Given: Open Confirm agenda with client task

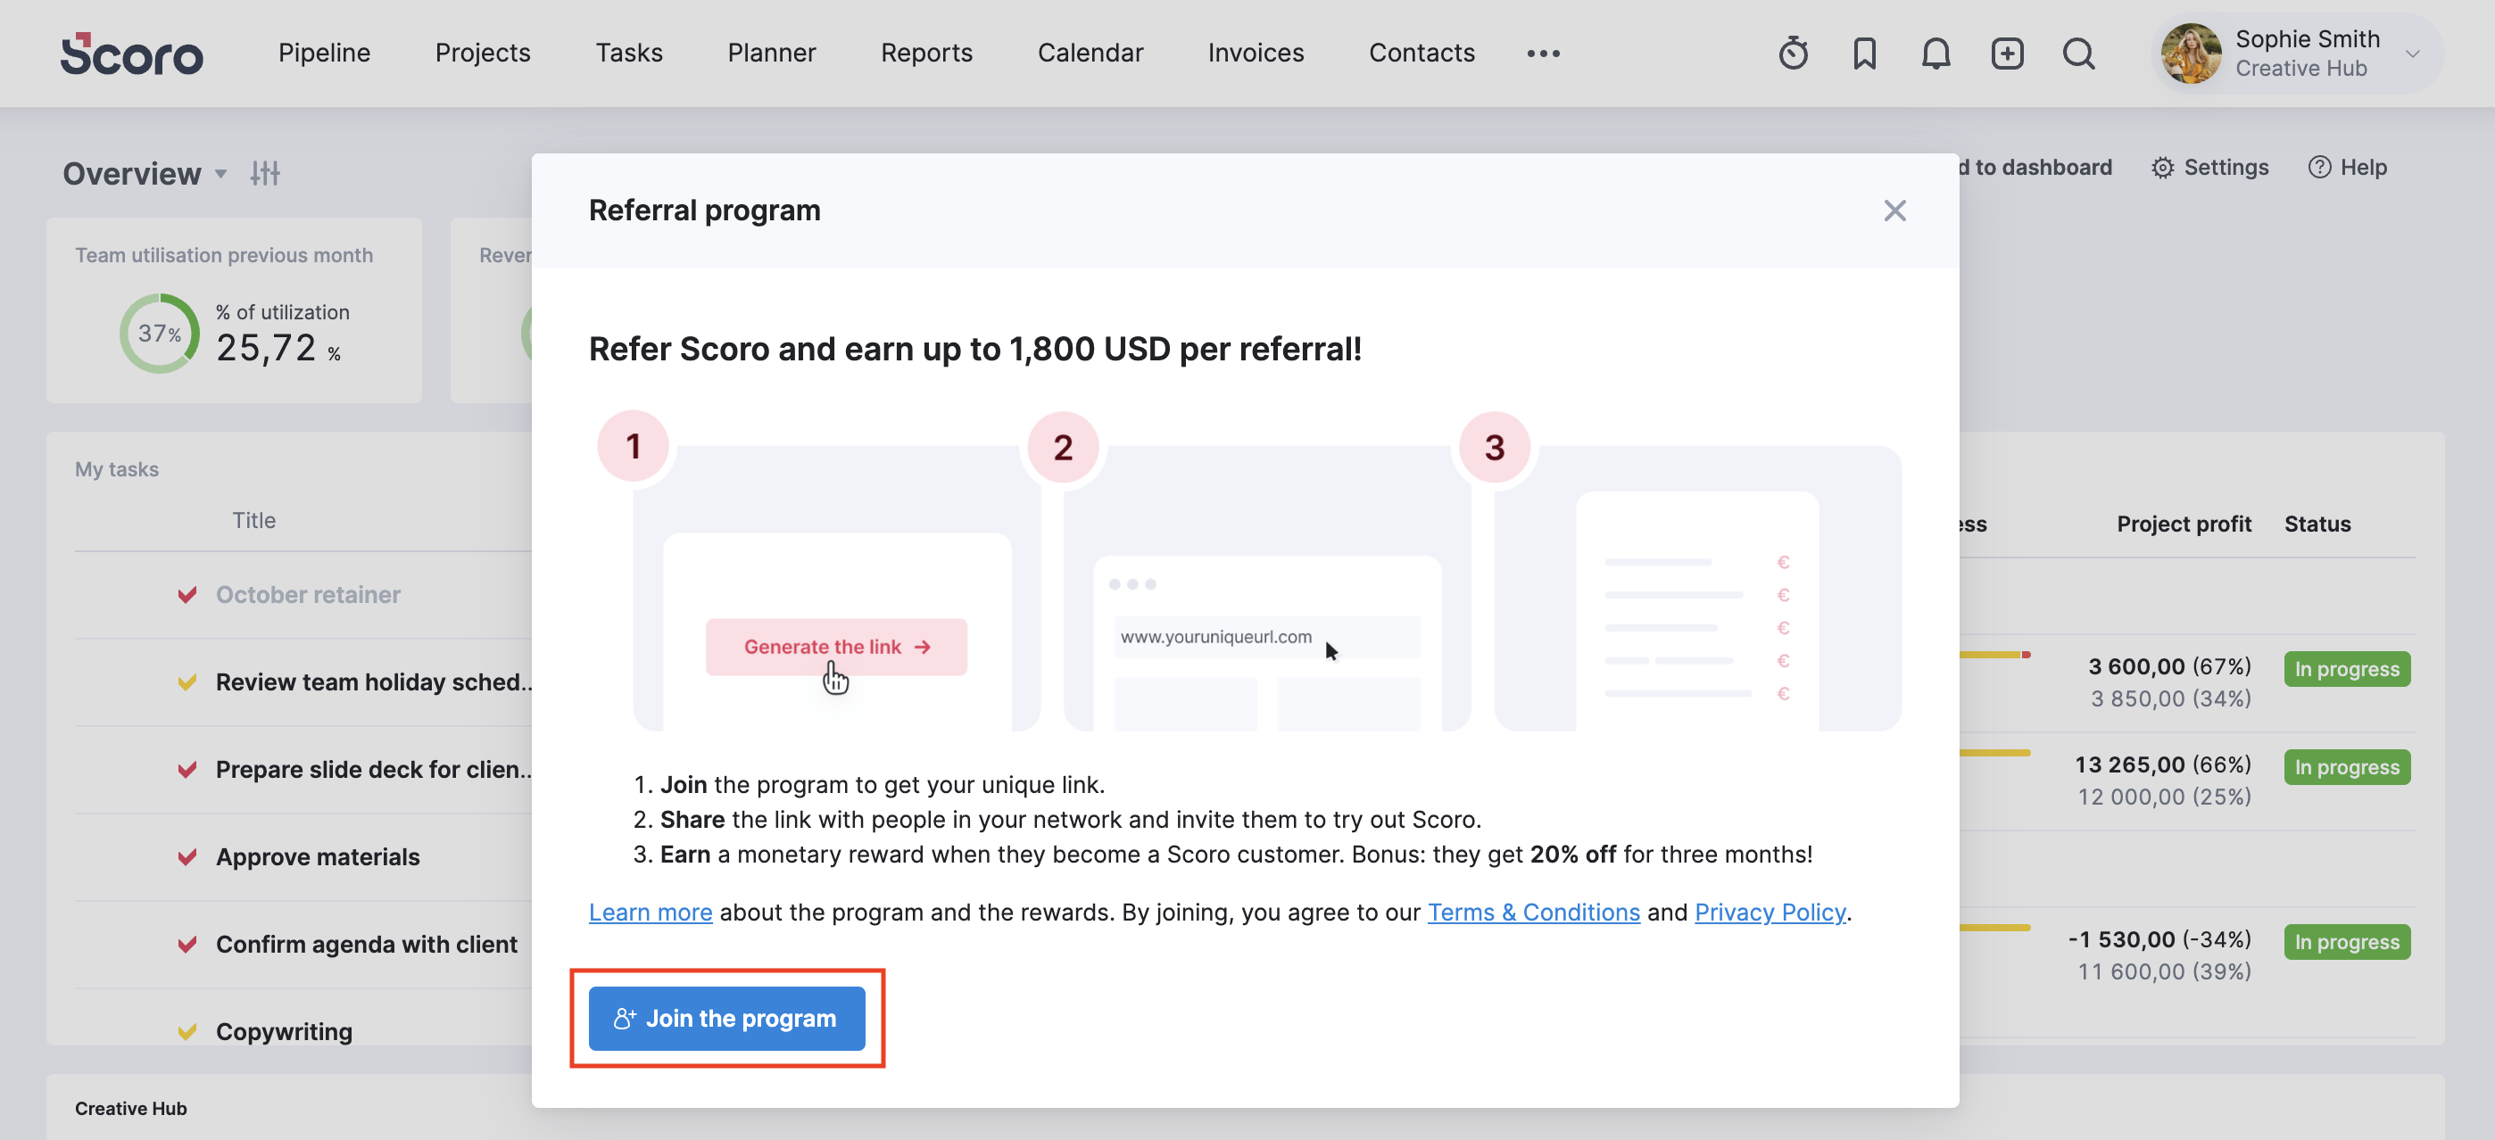Looking at the screenshot, I should tap(366, 945).
